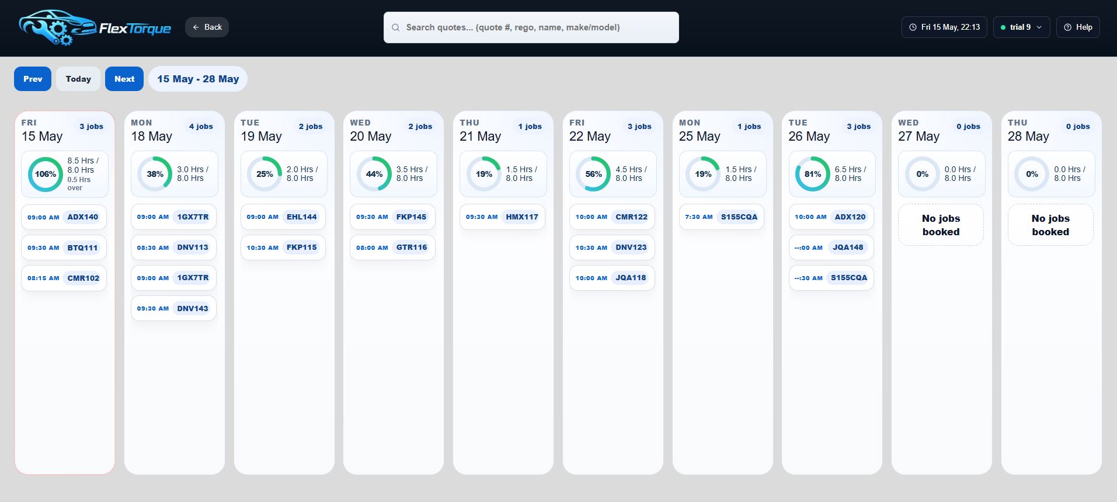
Task: Jump to Today
Action: pos(78,79)
